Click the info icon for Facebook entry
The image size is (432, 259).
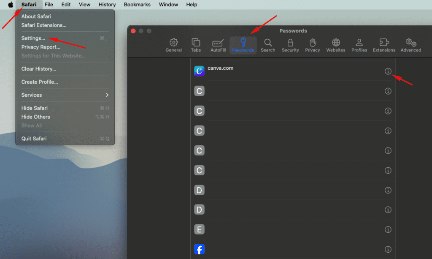point(388,249)
